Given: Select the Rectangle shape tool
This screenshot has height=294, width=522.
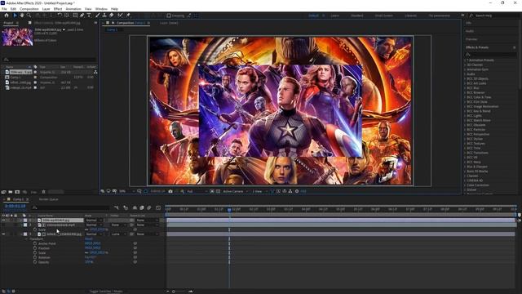Looking at the screenshot, I should pos(75,16).
